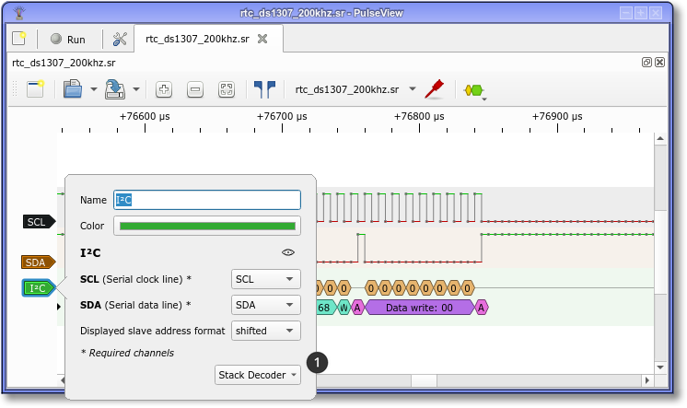Click the Run capture button

[x=68, y=40]
